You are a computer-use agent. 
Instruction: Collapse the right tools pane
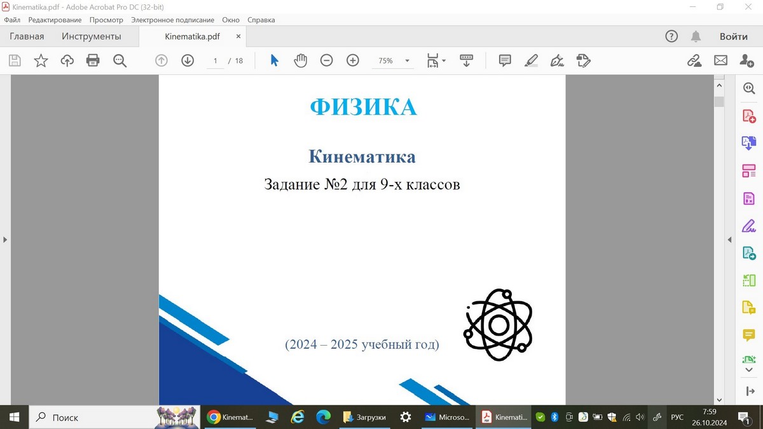pos(730,240)
